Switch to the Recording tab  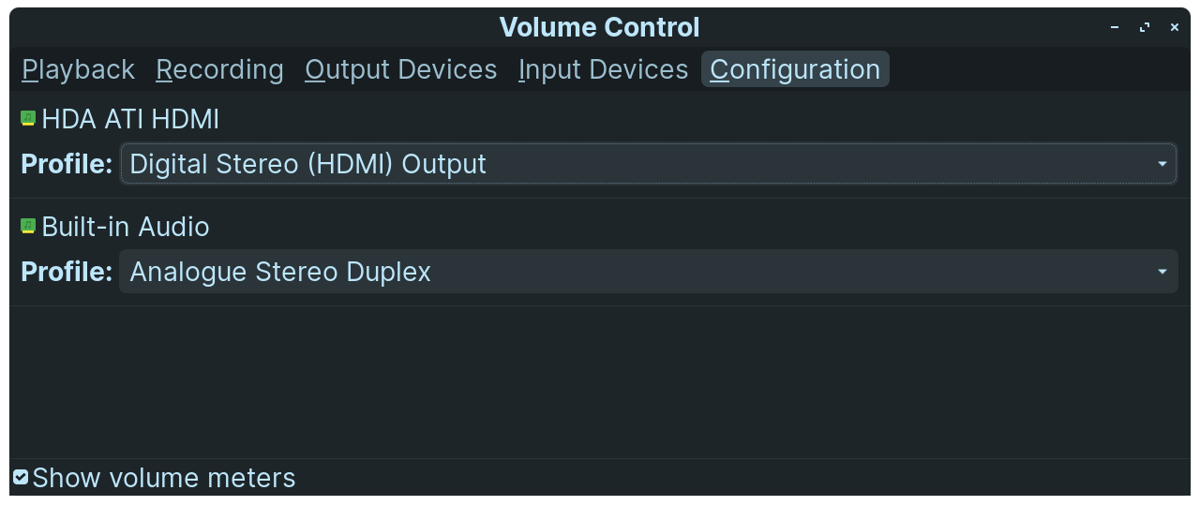pos(219,69)
